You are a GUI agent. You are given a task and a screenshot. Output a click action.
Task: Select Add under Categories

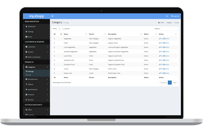pos(29,75)
